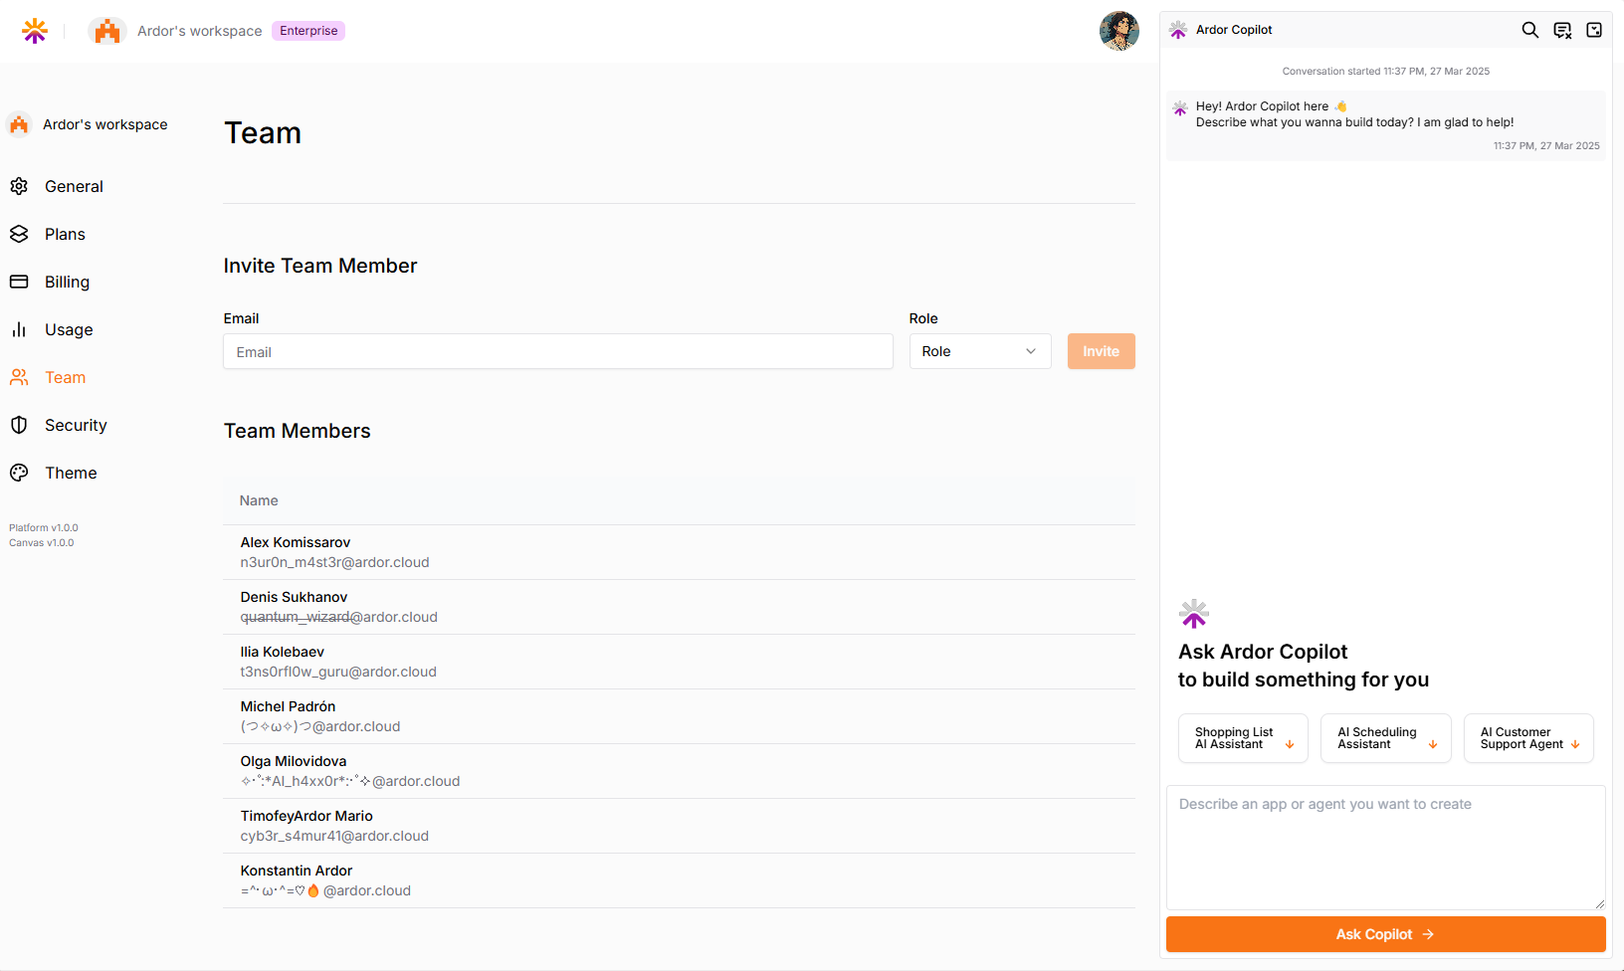Click the Enterprise plan badge
Screen dimensions: 1624x971
click(x=308, y=31)
